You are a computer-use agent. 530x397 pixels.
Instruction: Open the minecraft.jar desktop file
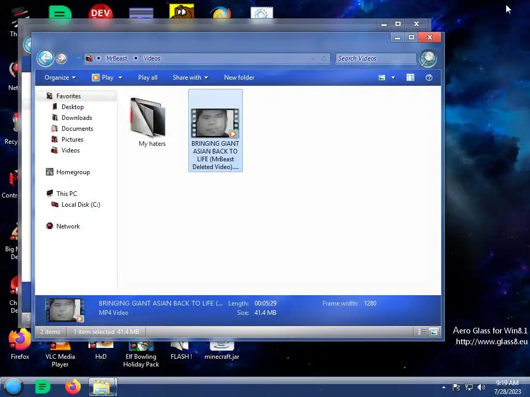click(222, 351)
